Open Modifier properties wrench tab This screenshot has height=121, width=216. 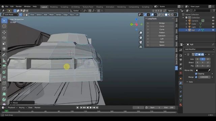(181, 83)
